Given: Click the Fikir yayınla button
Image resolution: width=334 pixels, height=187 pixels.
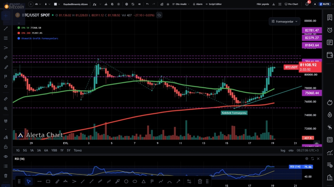Looking at the screenshot, I should click(x=263, y=4).
